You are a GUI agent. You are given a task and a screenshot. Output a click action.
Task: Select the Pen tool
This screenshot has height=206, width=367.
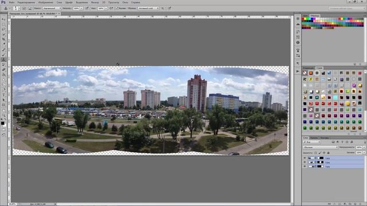point(3,89)
